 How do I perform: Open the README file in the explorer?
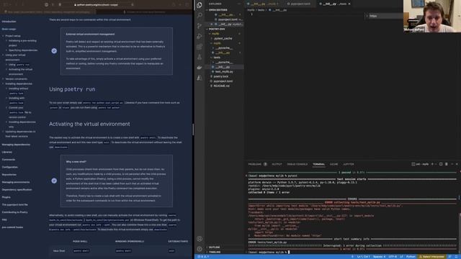221,86
